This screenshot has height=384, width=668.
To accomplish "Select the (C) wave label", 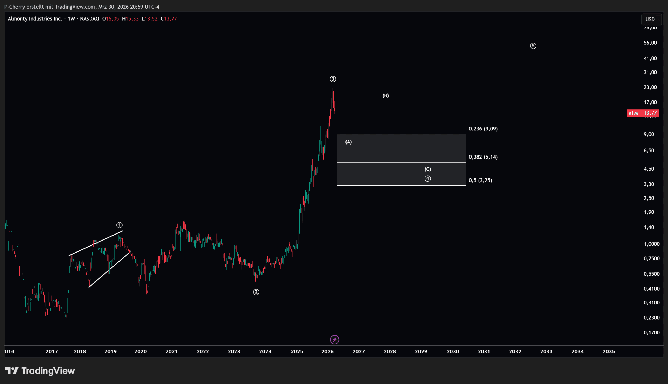I will 427,169.
